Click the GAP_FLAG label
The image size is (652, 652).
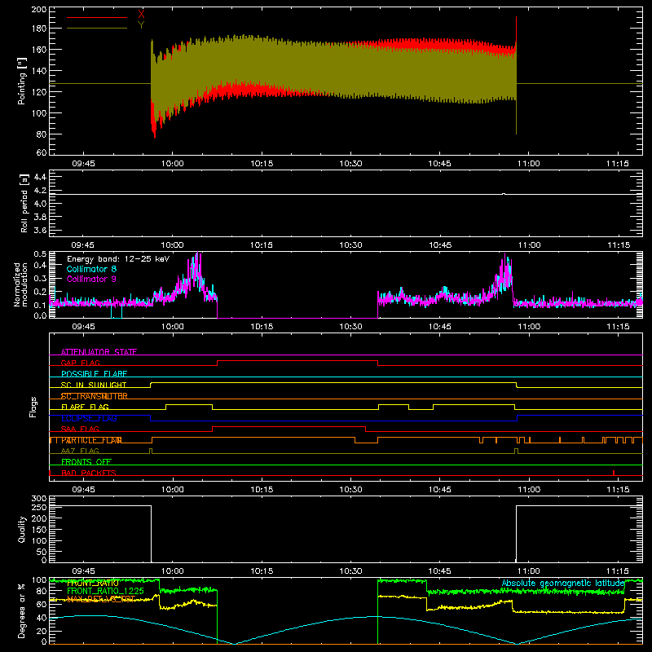click(x=80, y=363)
